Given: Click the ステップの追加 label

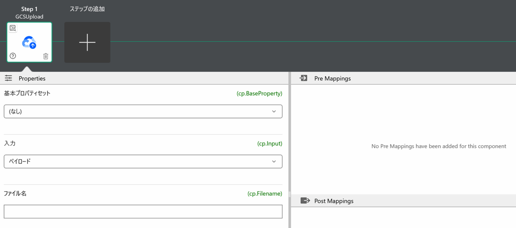Looking at the screenshot, I should (87, 9).
